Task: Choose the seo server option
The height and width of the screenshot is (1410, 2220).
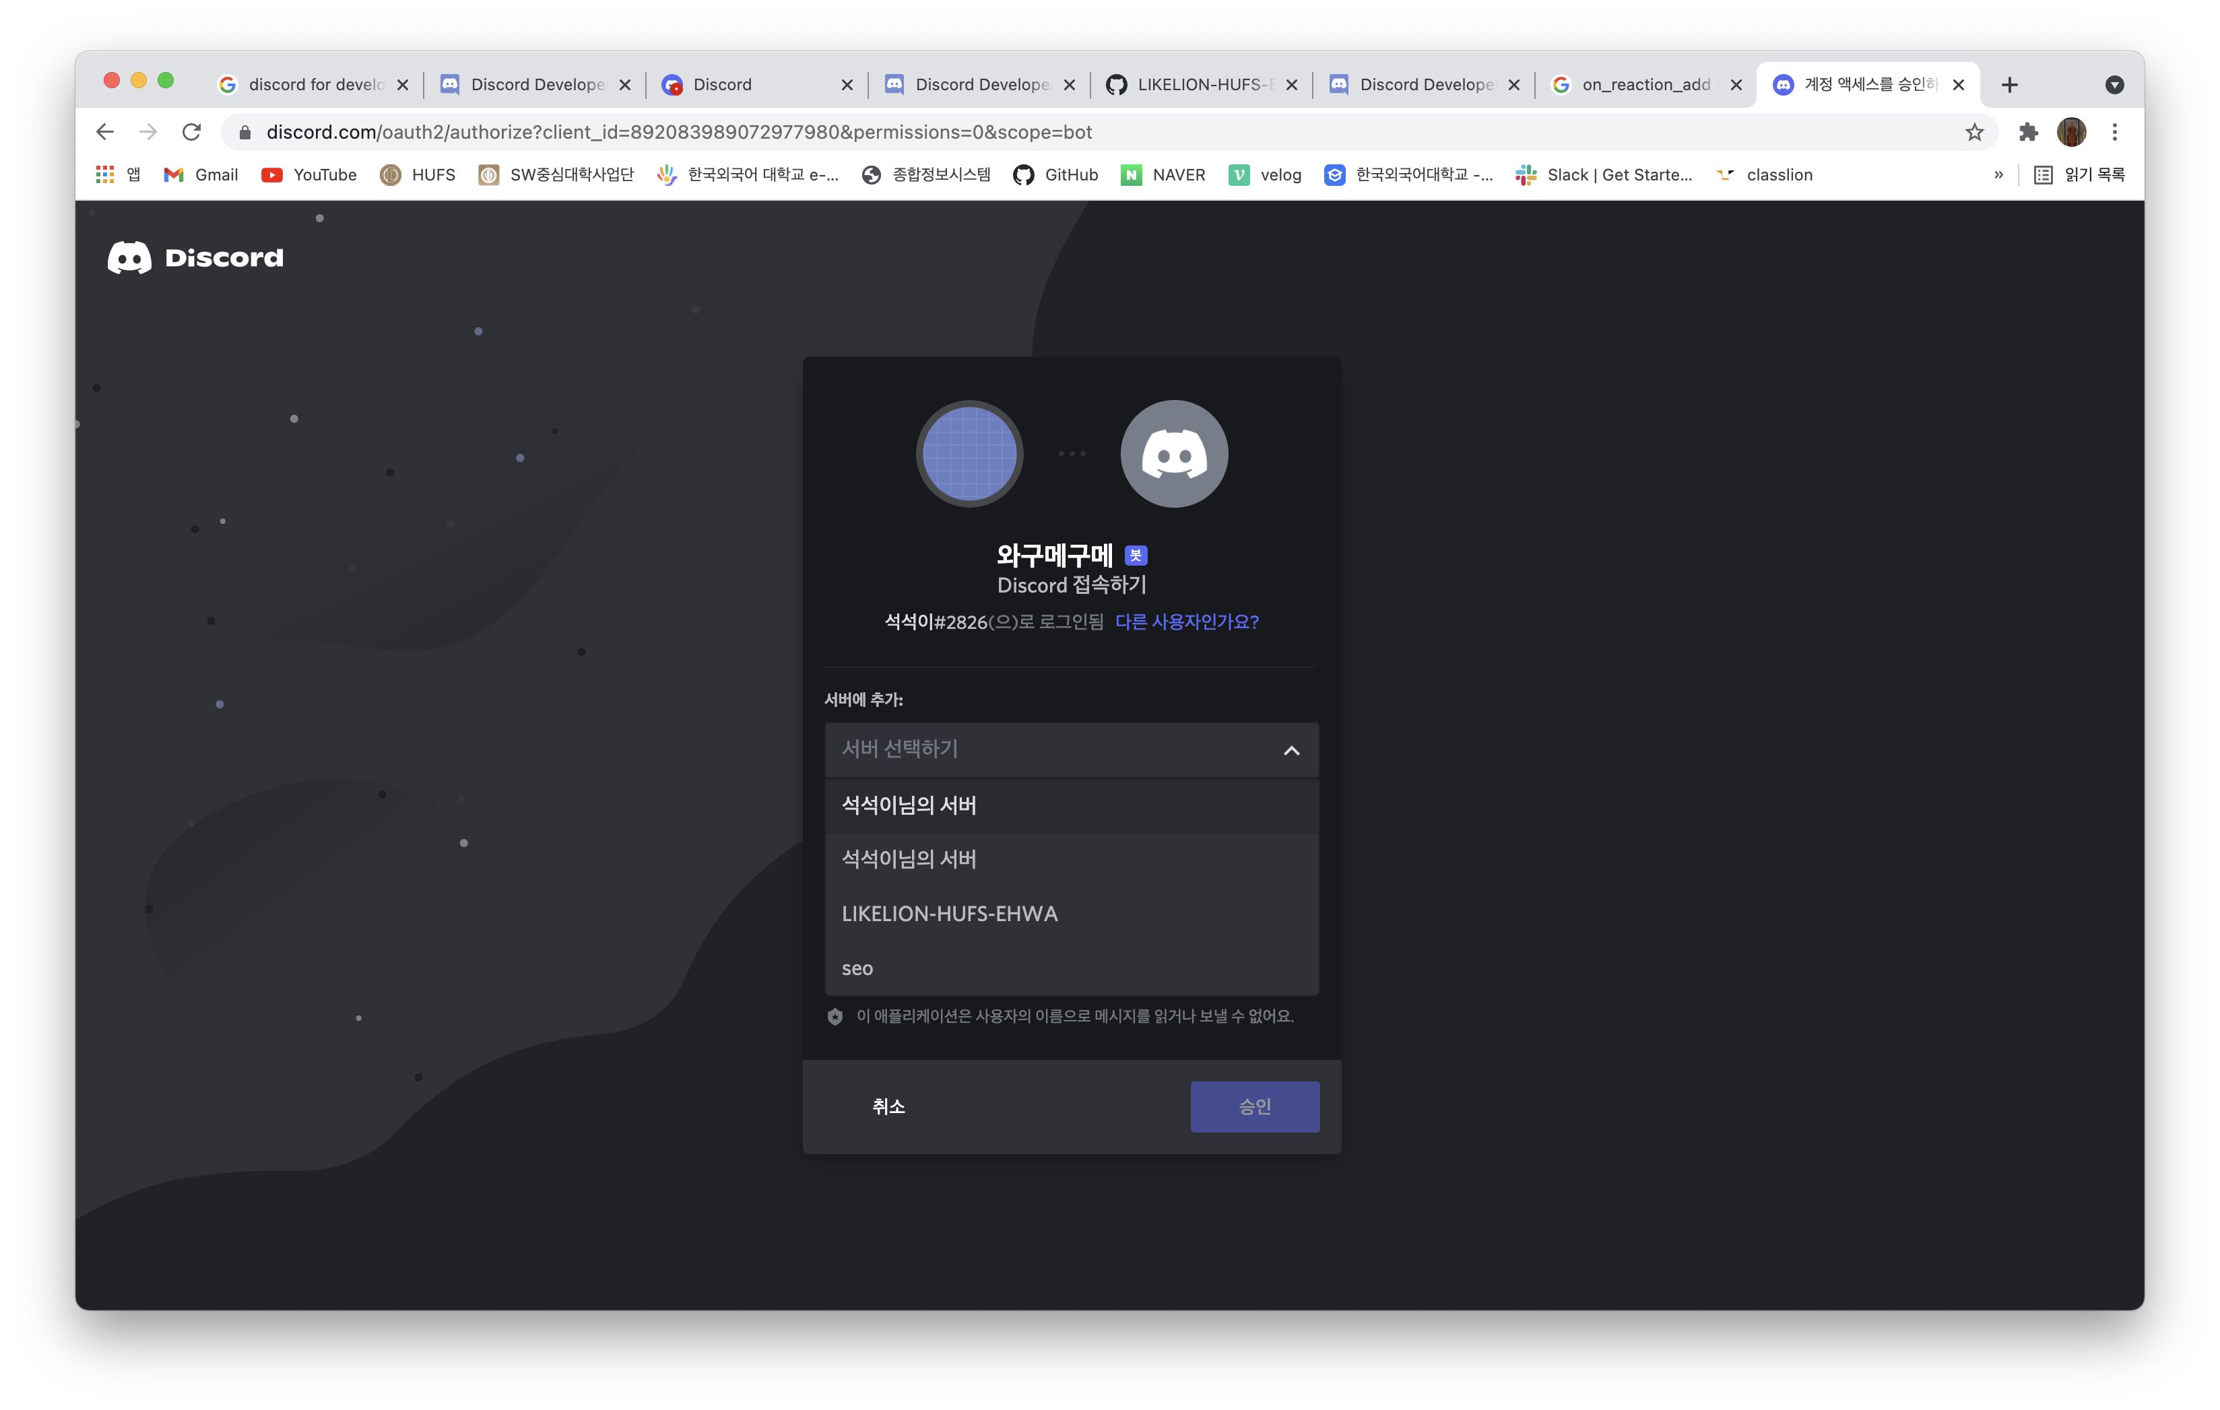Action: click(1072, 968)
